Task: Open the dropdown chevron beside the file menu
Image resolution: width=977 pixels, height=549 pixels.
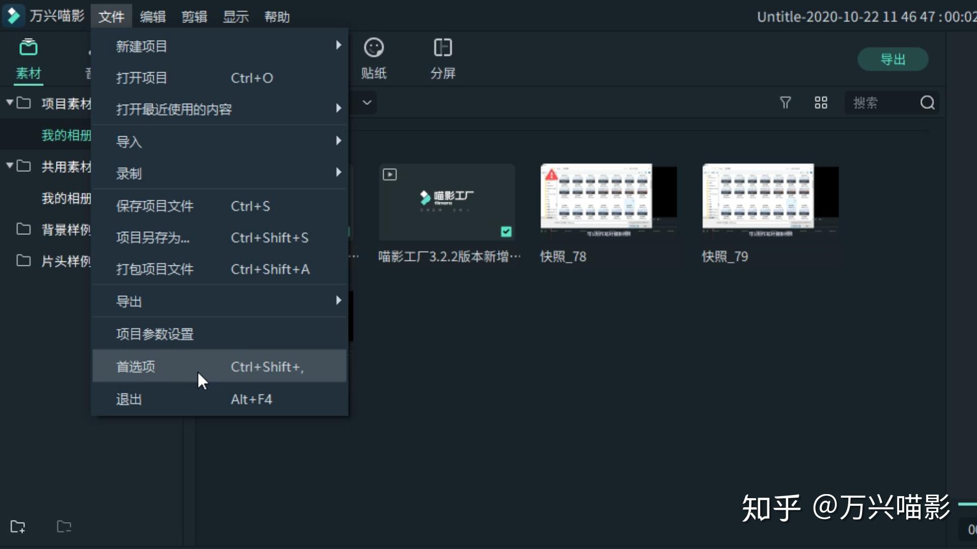Action: tap(367, 103)
